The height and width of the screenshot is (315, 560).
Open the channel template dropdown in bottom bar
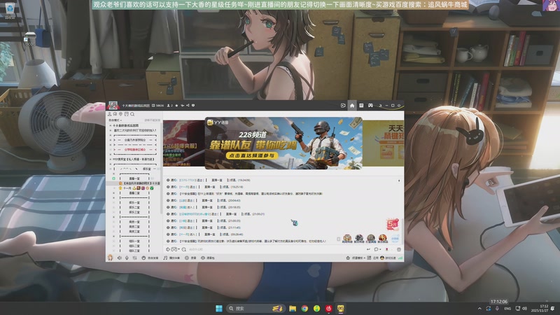356,258
